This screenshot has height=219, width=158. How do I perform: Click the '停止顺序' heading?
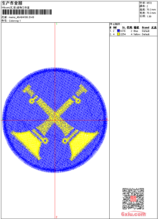click(x=115, y=24)
